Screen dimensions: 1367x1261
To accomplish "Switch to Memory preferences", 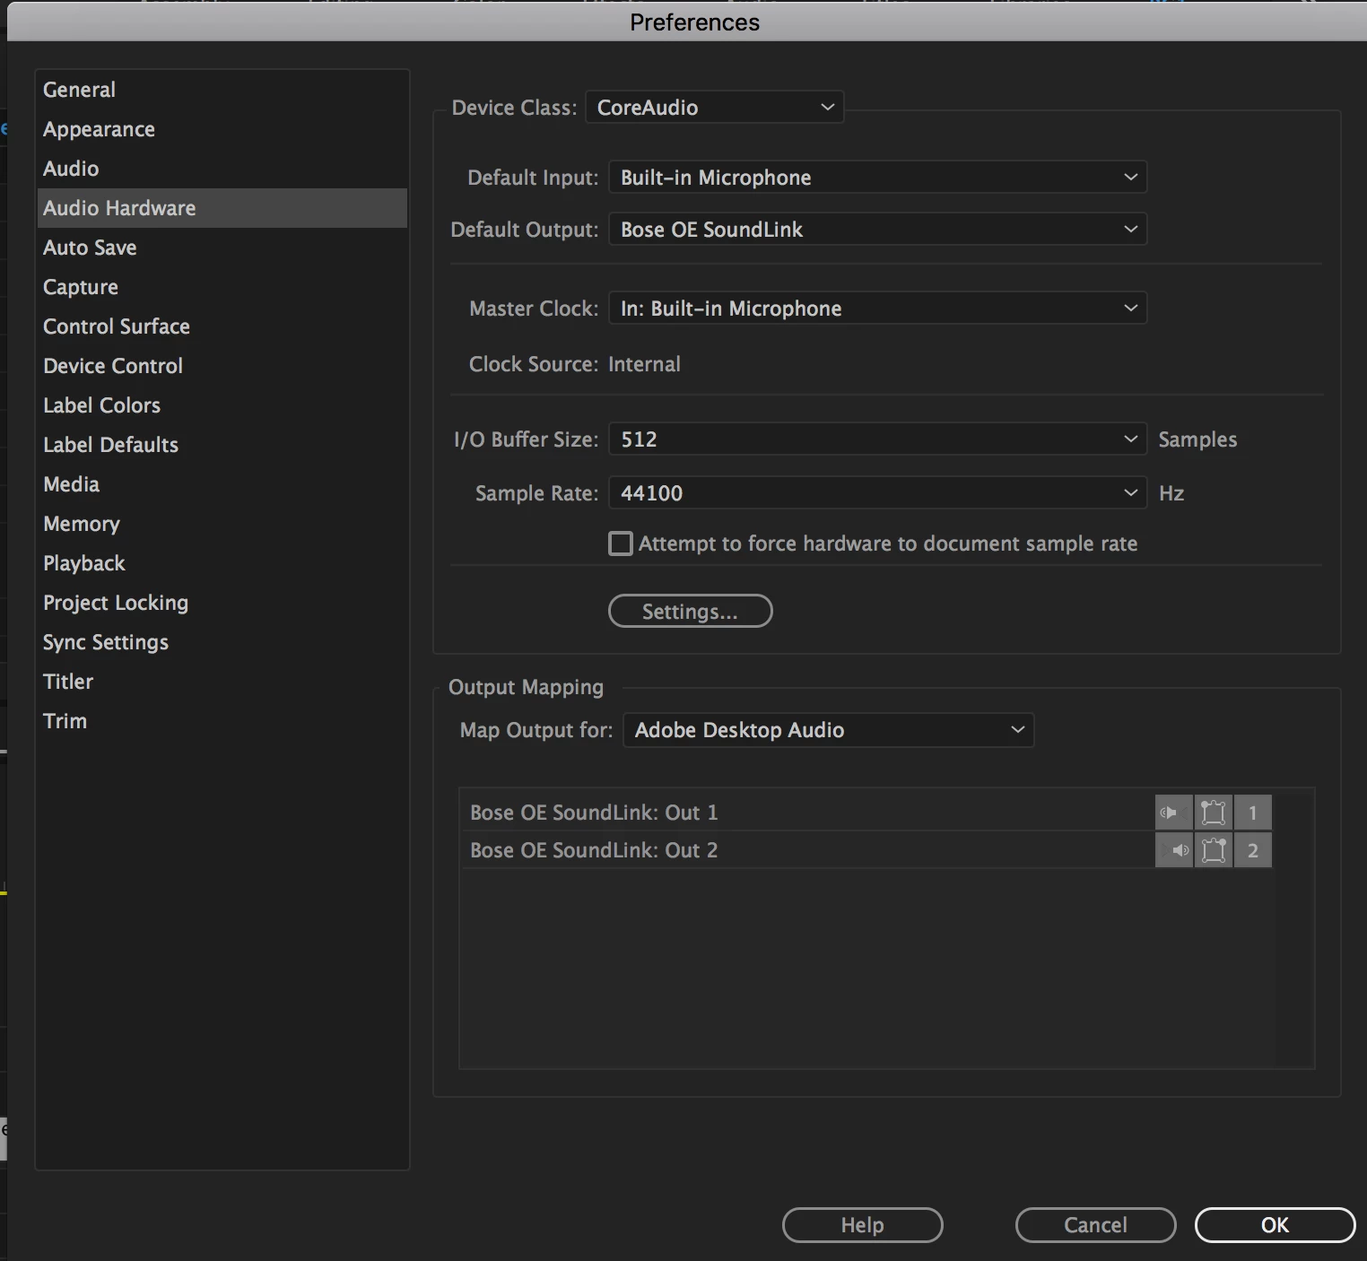I will coord(222,524).
